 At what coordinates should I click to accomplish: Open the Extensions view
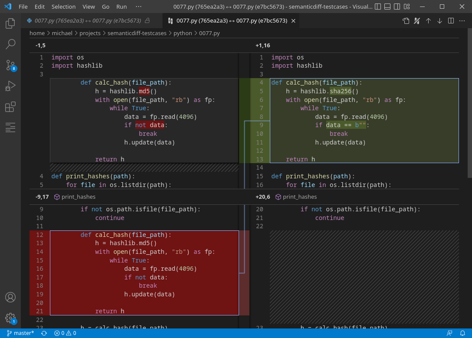tap(10, 107)
